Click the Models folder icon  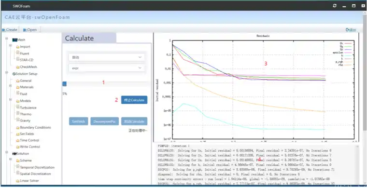pyautogui.click(x=18, y=101)
